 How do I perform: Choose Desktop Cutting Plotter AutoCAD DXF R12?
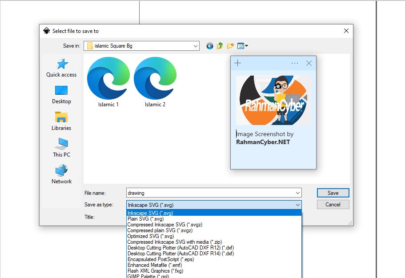(214, 248)
